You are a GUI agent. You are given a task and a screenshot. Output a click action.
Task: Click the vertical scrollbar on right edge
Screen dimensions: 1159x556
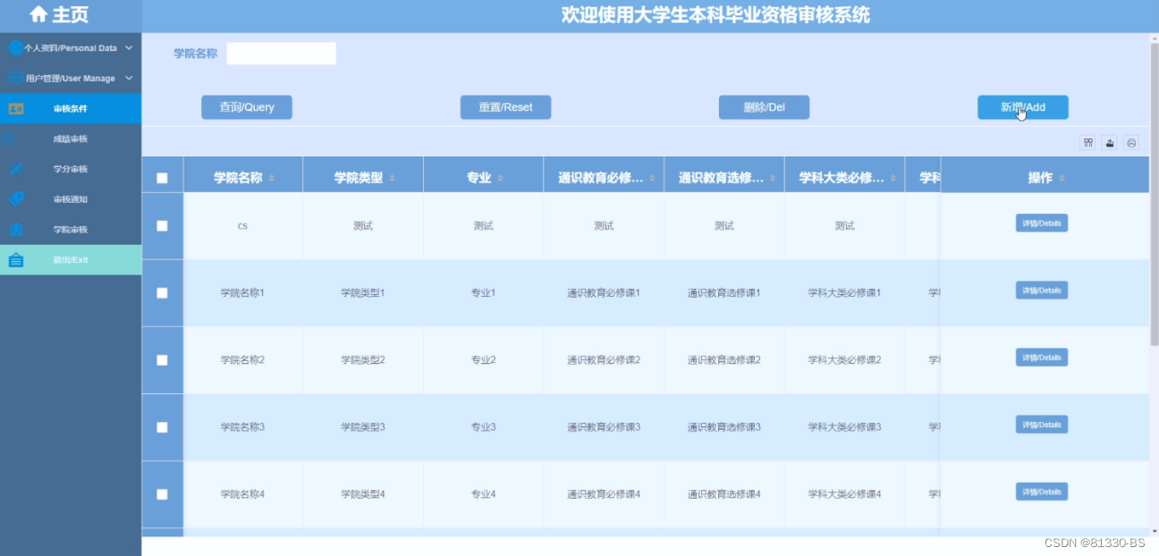(1154, 193)
